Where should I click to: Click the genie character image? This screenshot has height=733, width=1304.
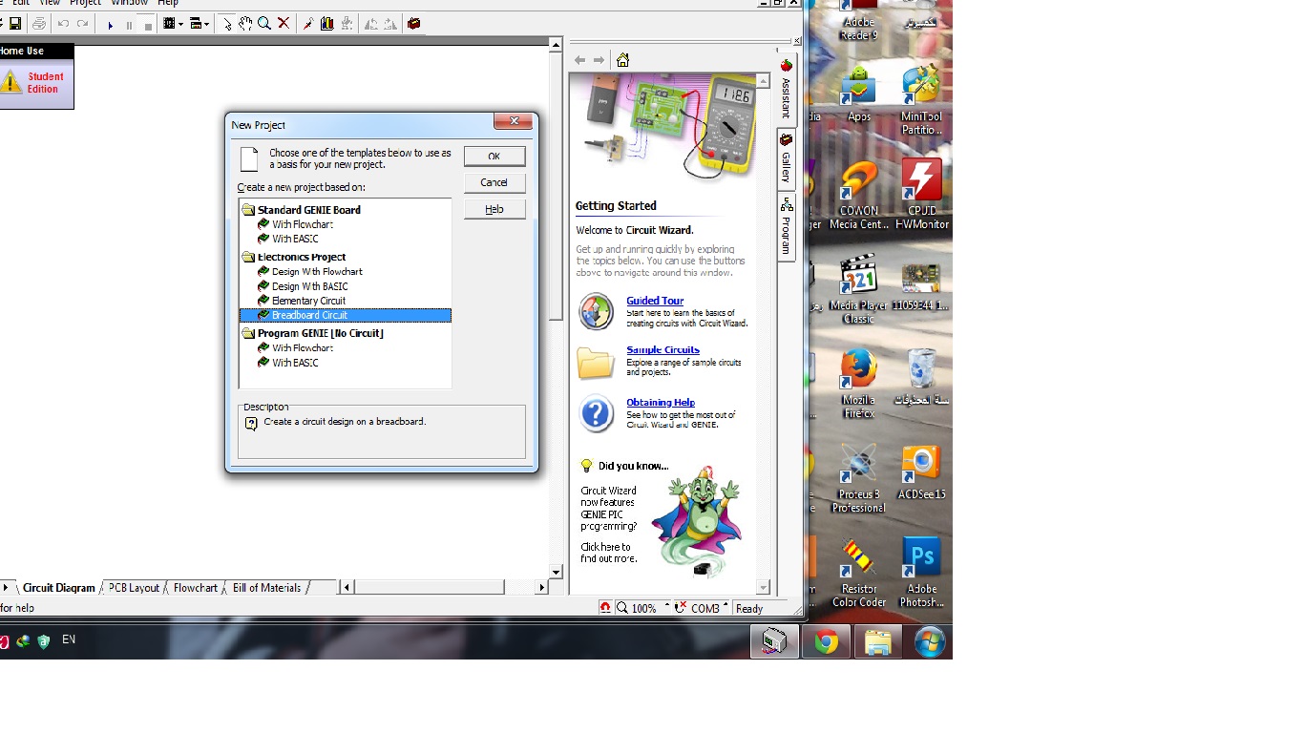(x=697, y=520)
